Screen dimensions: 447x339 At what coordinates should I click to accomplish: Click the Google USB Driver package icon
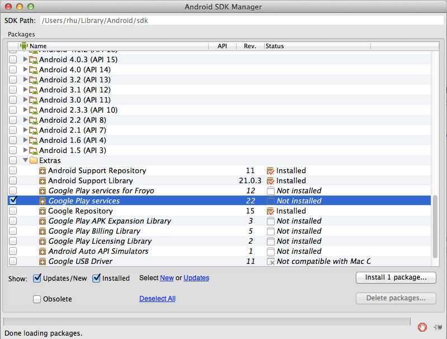(42, 262)
